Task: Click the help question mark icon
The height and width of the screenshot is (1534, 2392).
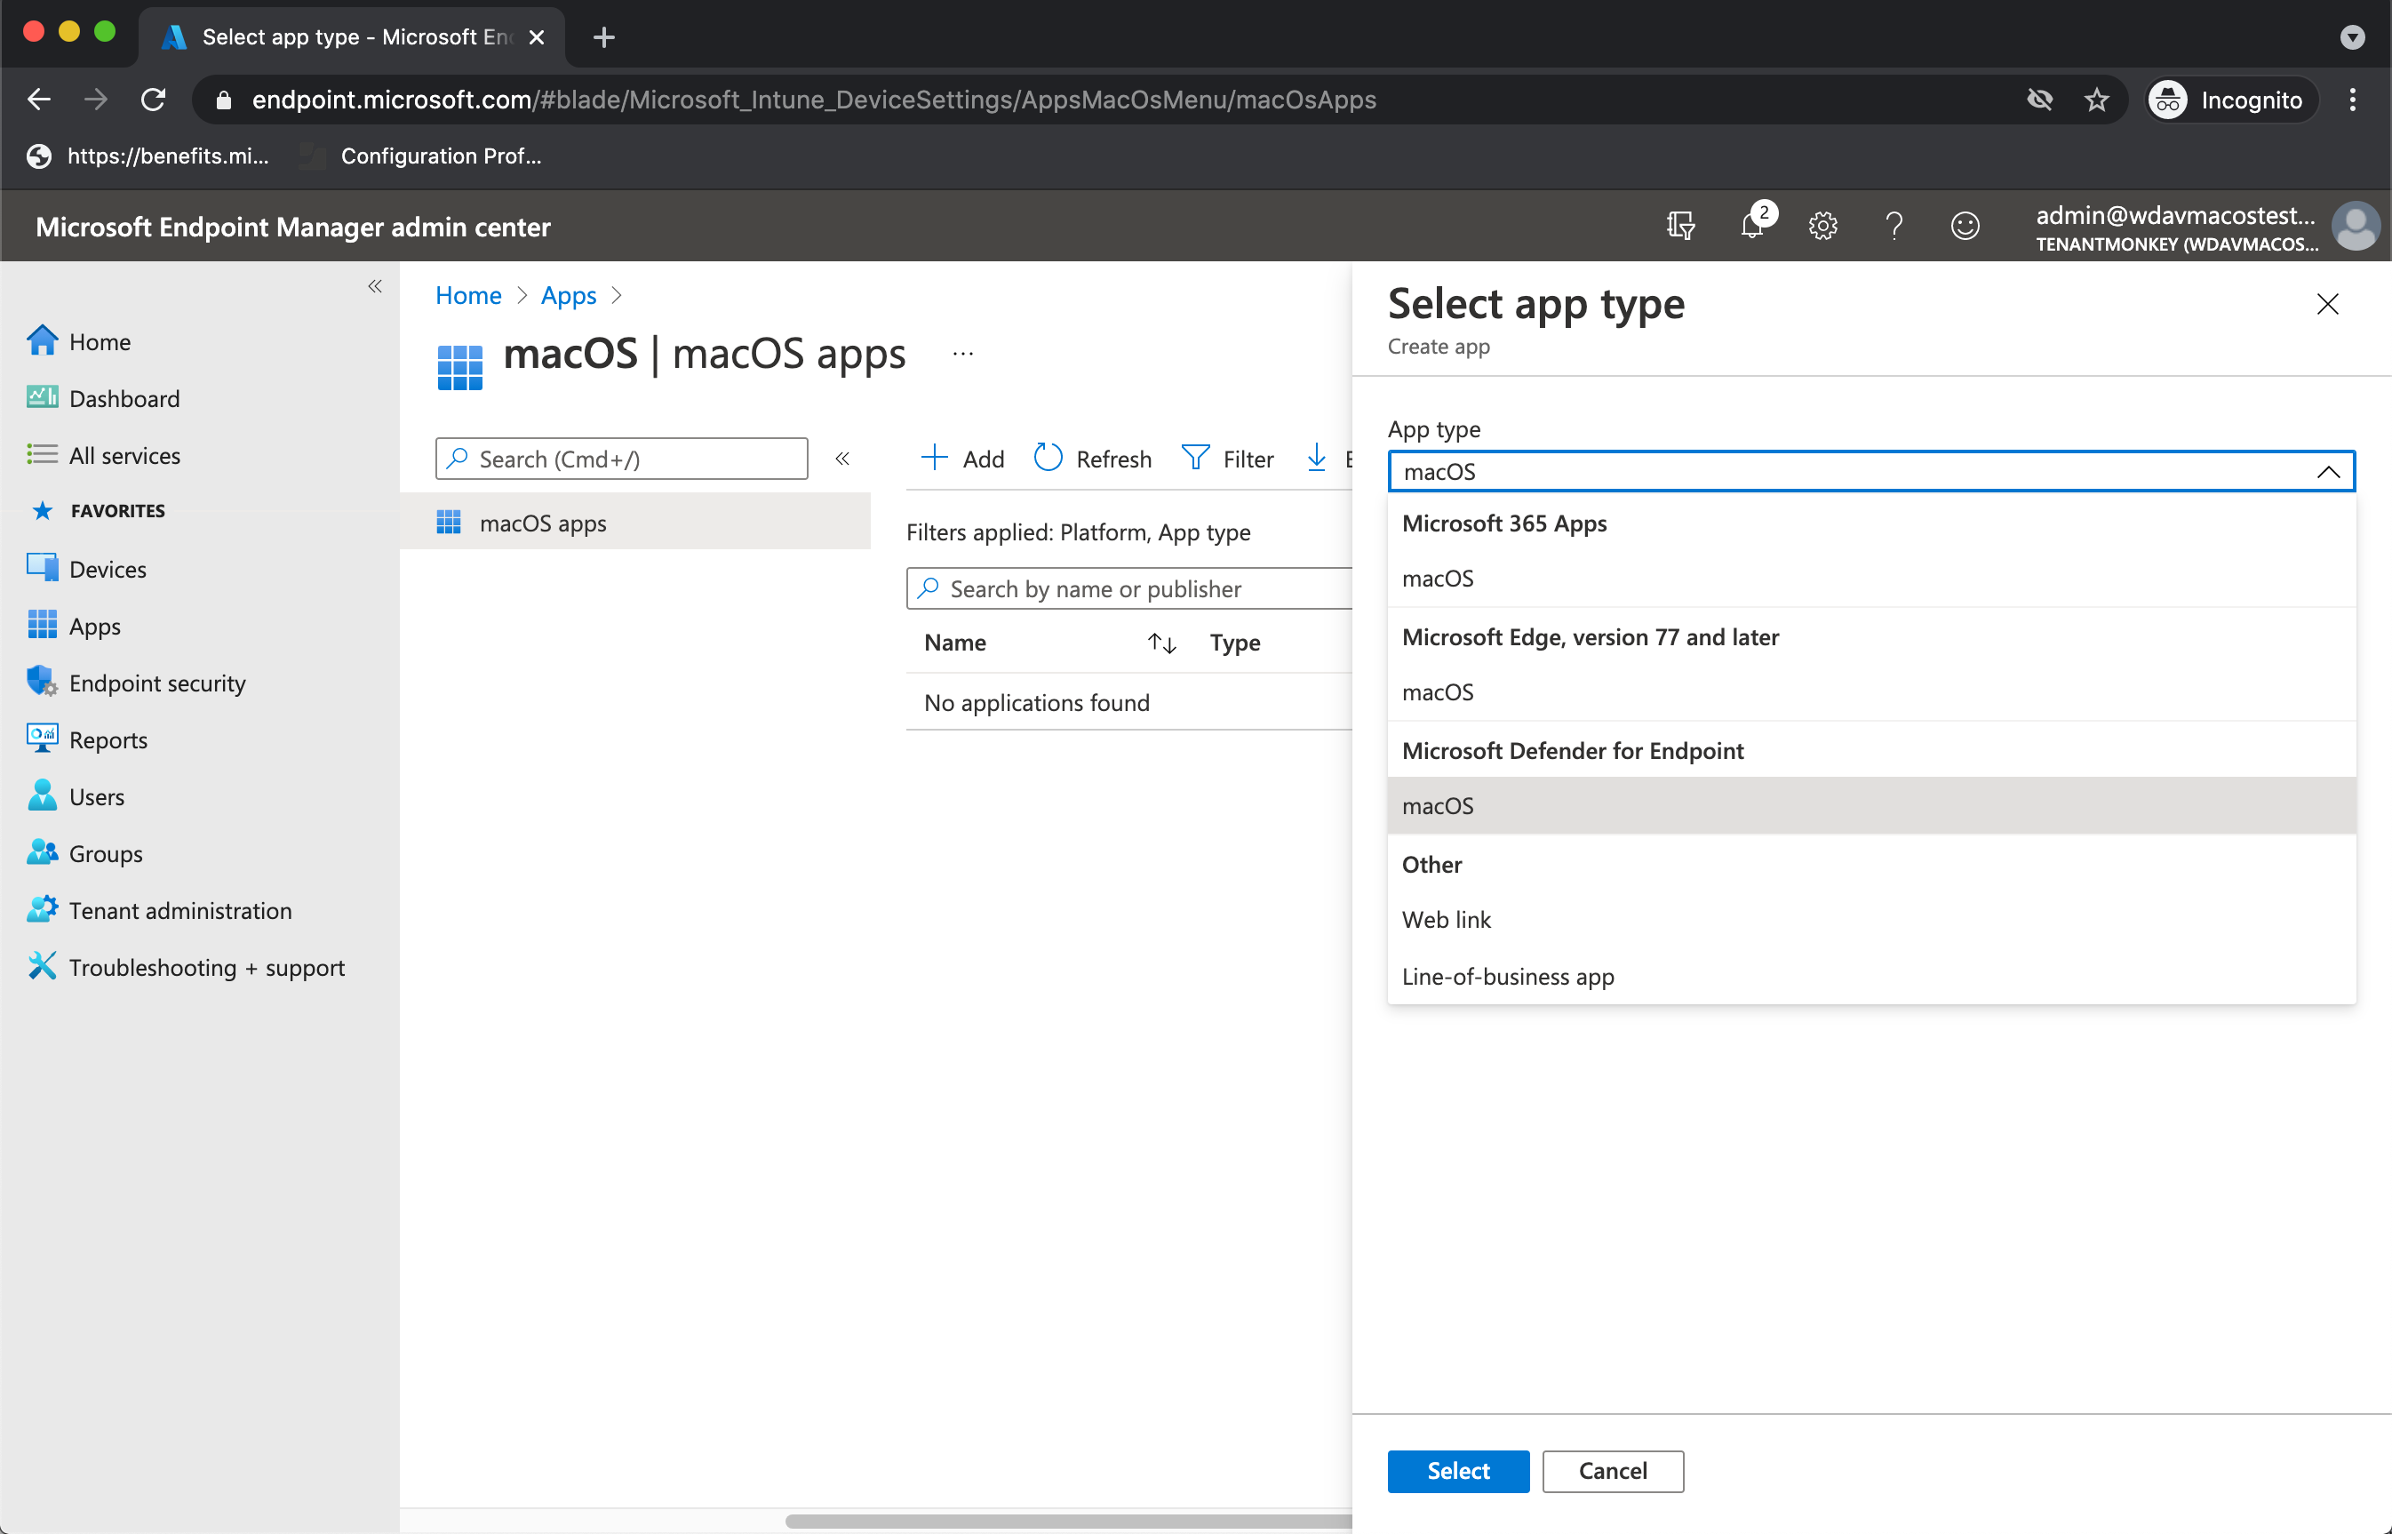Action: tap(1894, 226)
